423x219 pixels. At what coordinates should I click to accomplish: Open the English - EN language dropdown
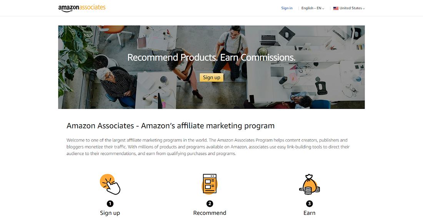click(313, 8)
